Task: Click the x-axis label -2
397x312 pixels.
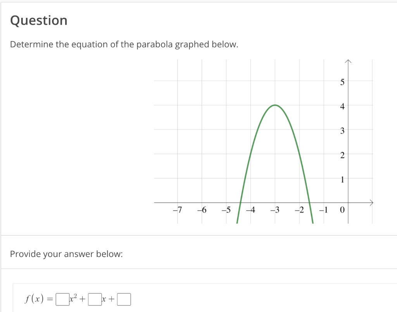Action: click(300, 210)
